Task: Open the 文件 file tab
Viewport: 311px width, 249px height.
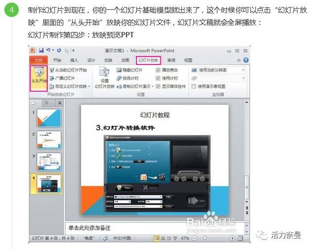Action: (38, 60)
